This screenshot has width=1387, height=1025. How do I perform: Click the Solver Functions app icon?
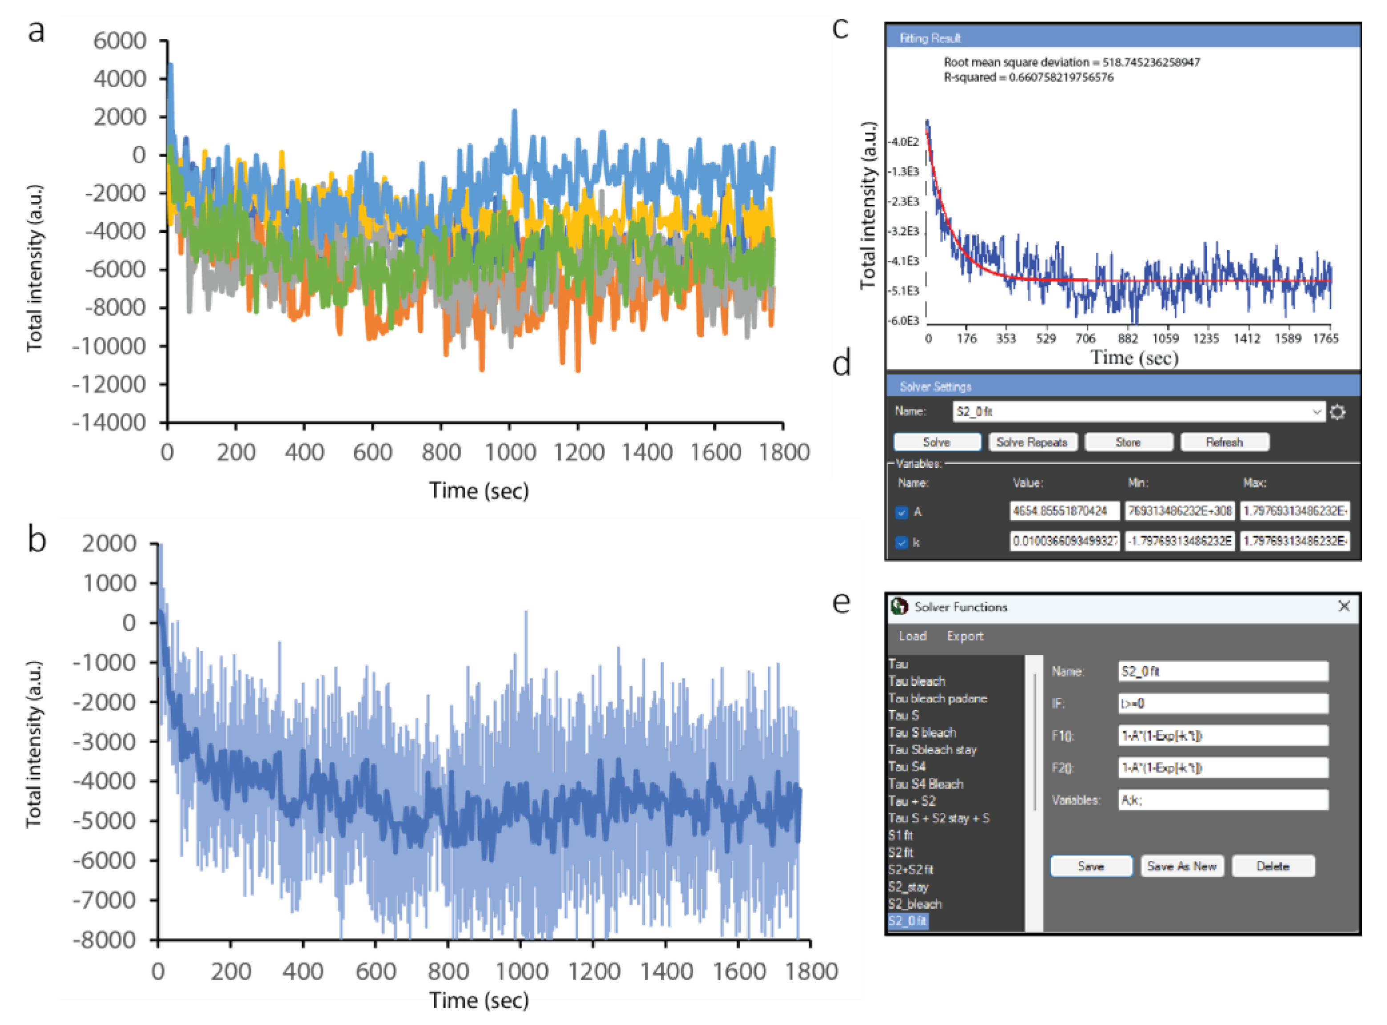(x=899, y=607)
